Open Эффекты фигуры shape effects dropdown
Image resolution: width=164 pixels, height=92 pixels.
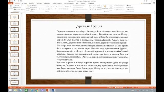coord(119,10)
